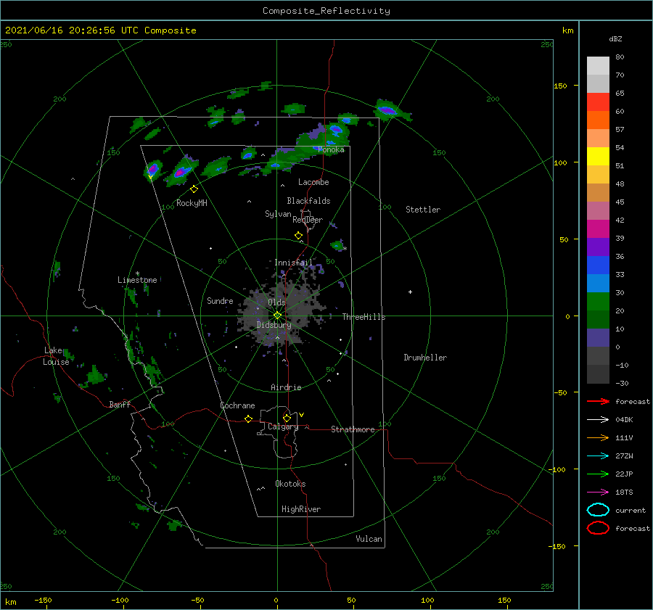Click the Sylvan label

point(278,214)
